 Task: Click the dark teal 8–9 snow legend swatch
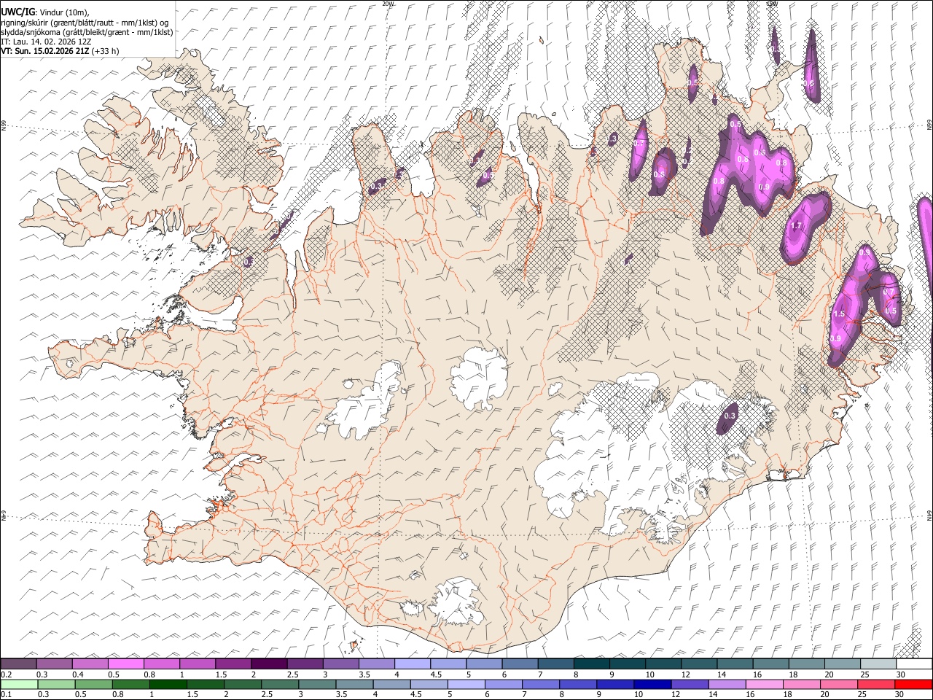point(592,664)
